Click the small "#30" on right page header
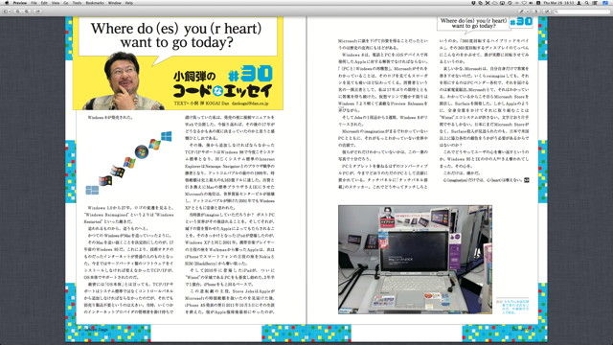613x345 pixels. (x=521, y=21)
